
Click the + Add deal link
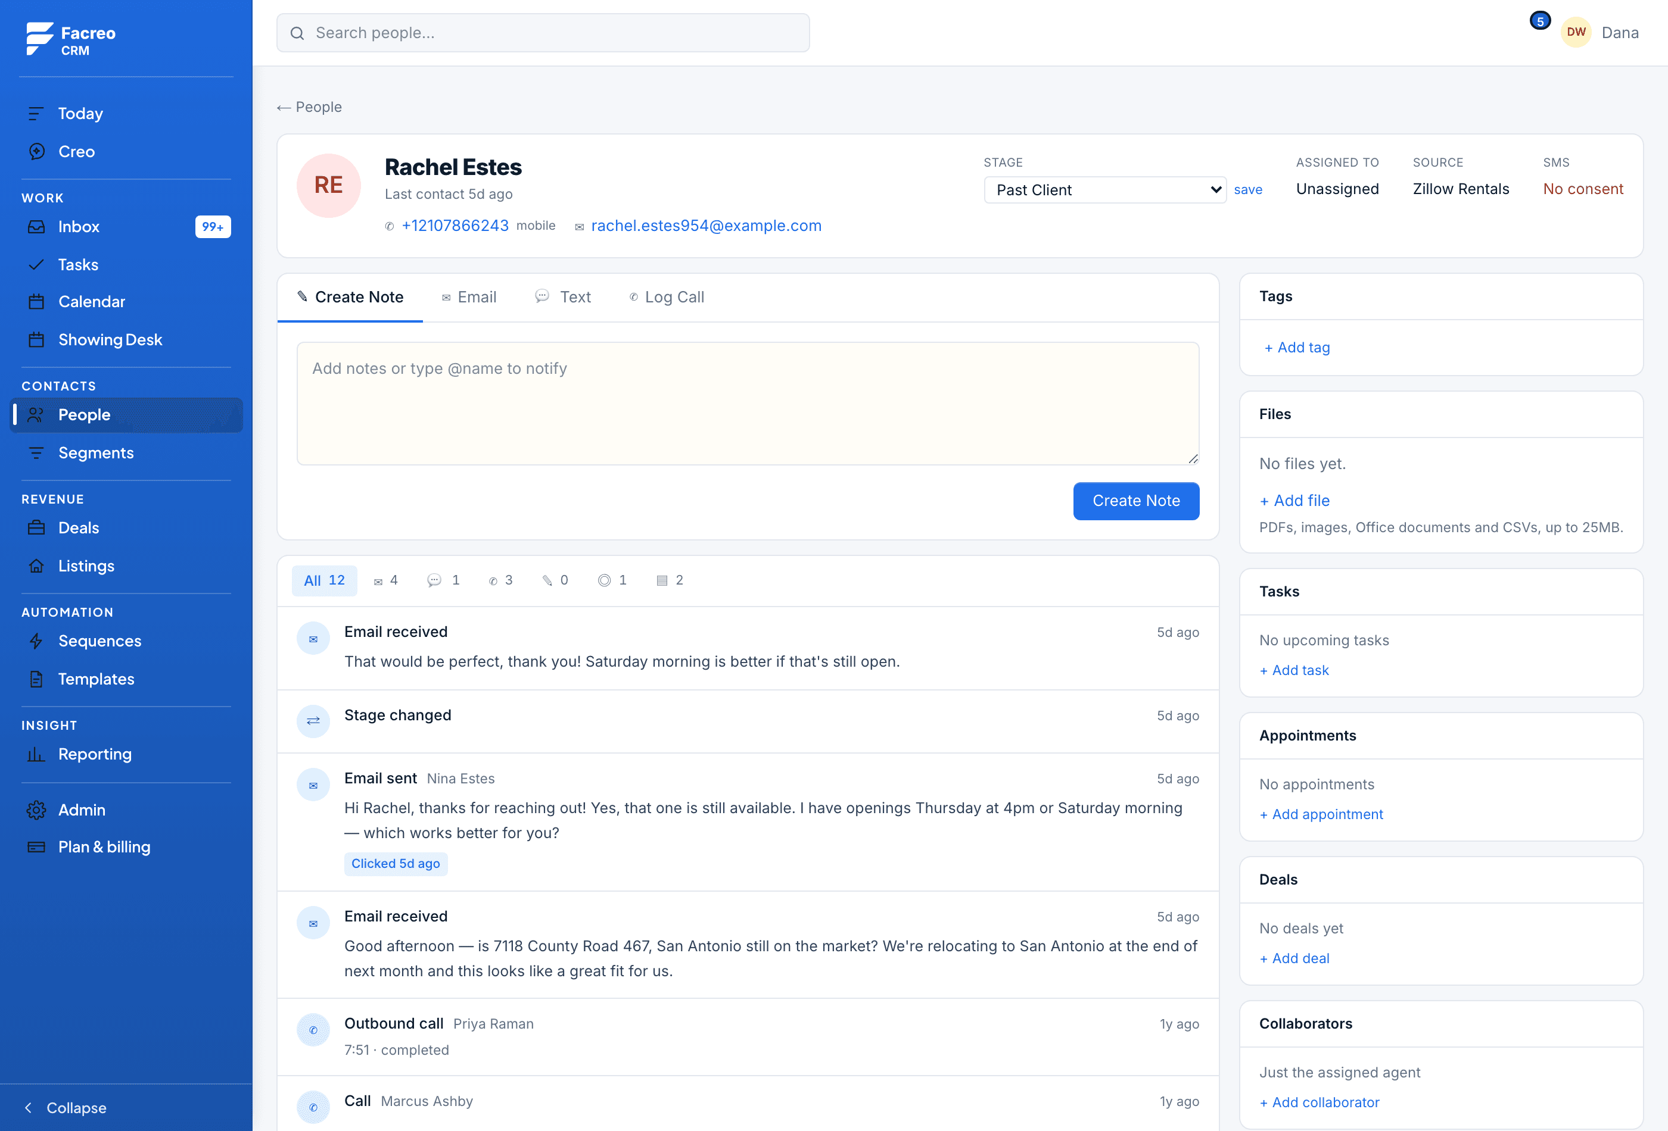point(1294,959)
